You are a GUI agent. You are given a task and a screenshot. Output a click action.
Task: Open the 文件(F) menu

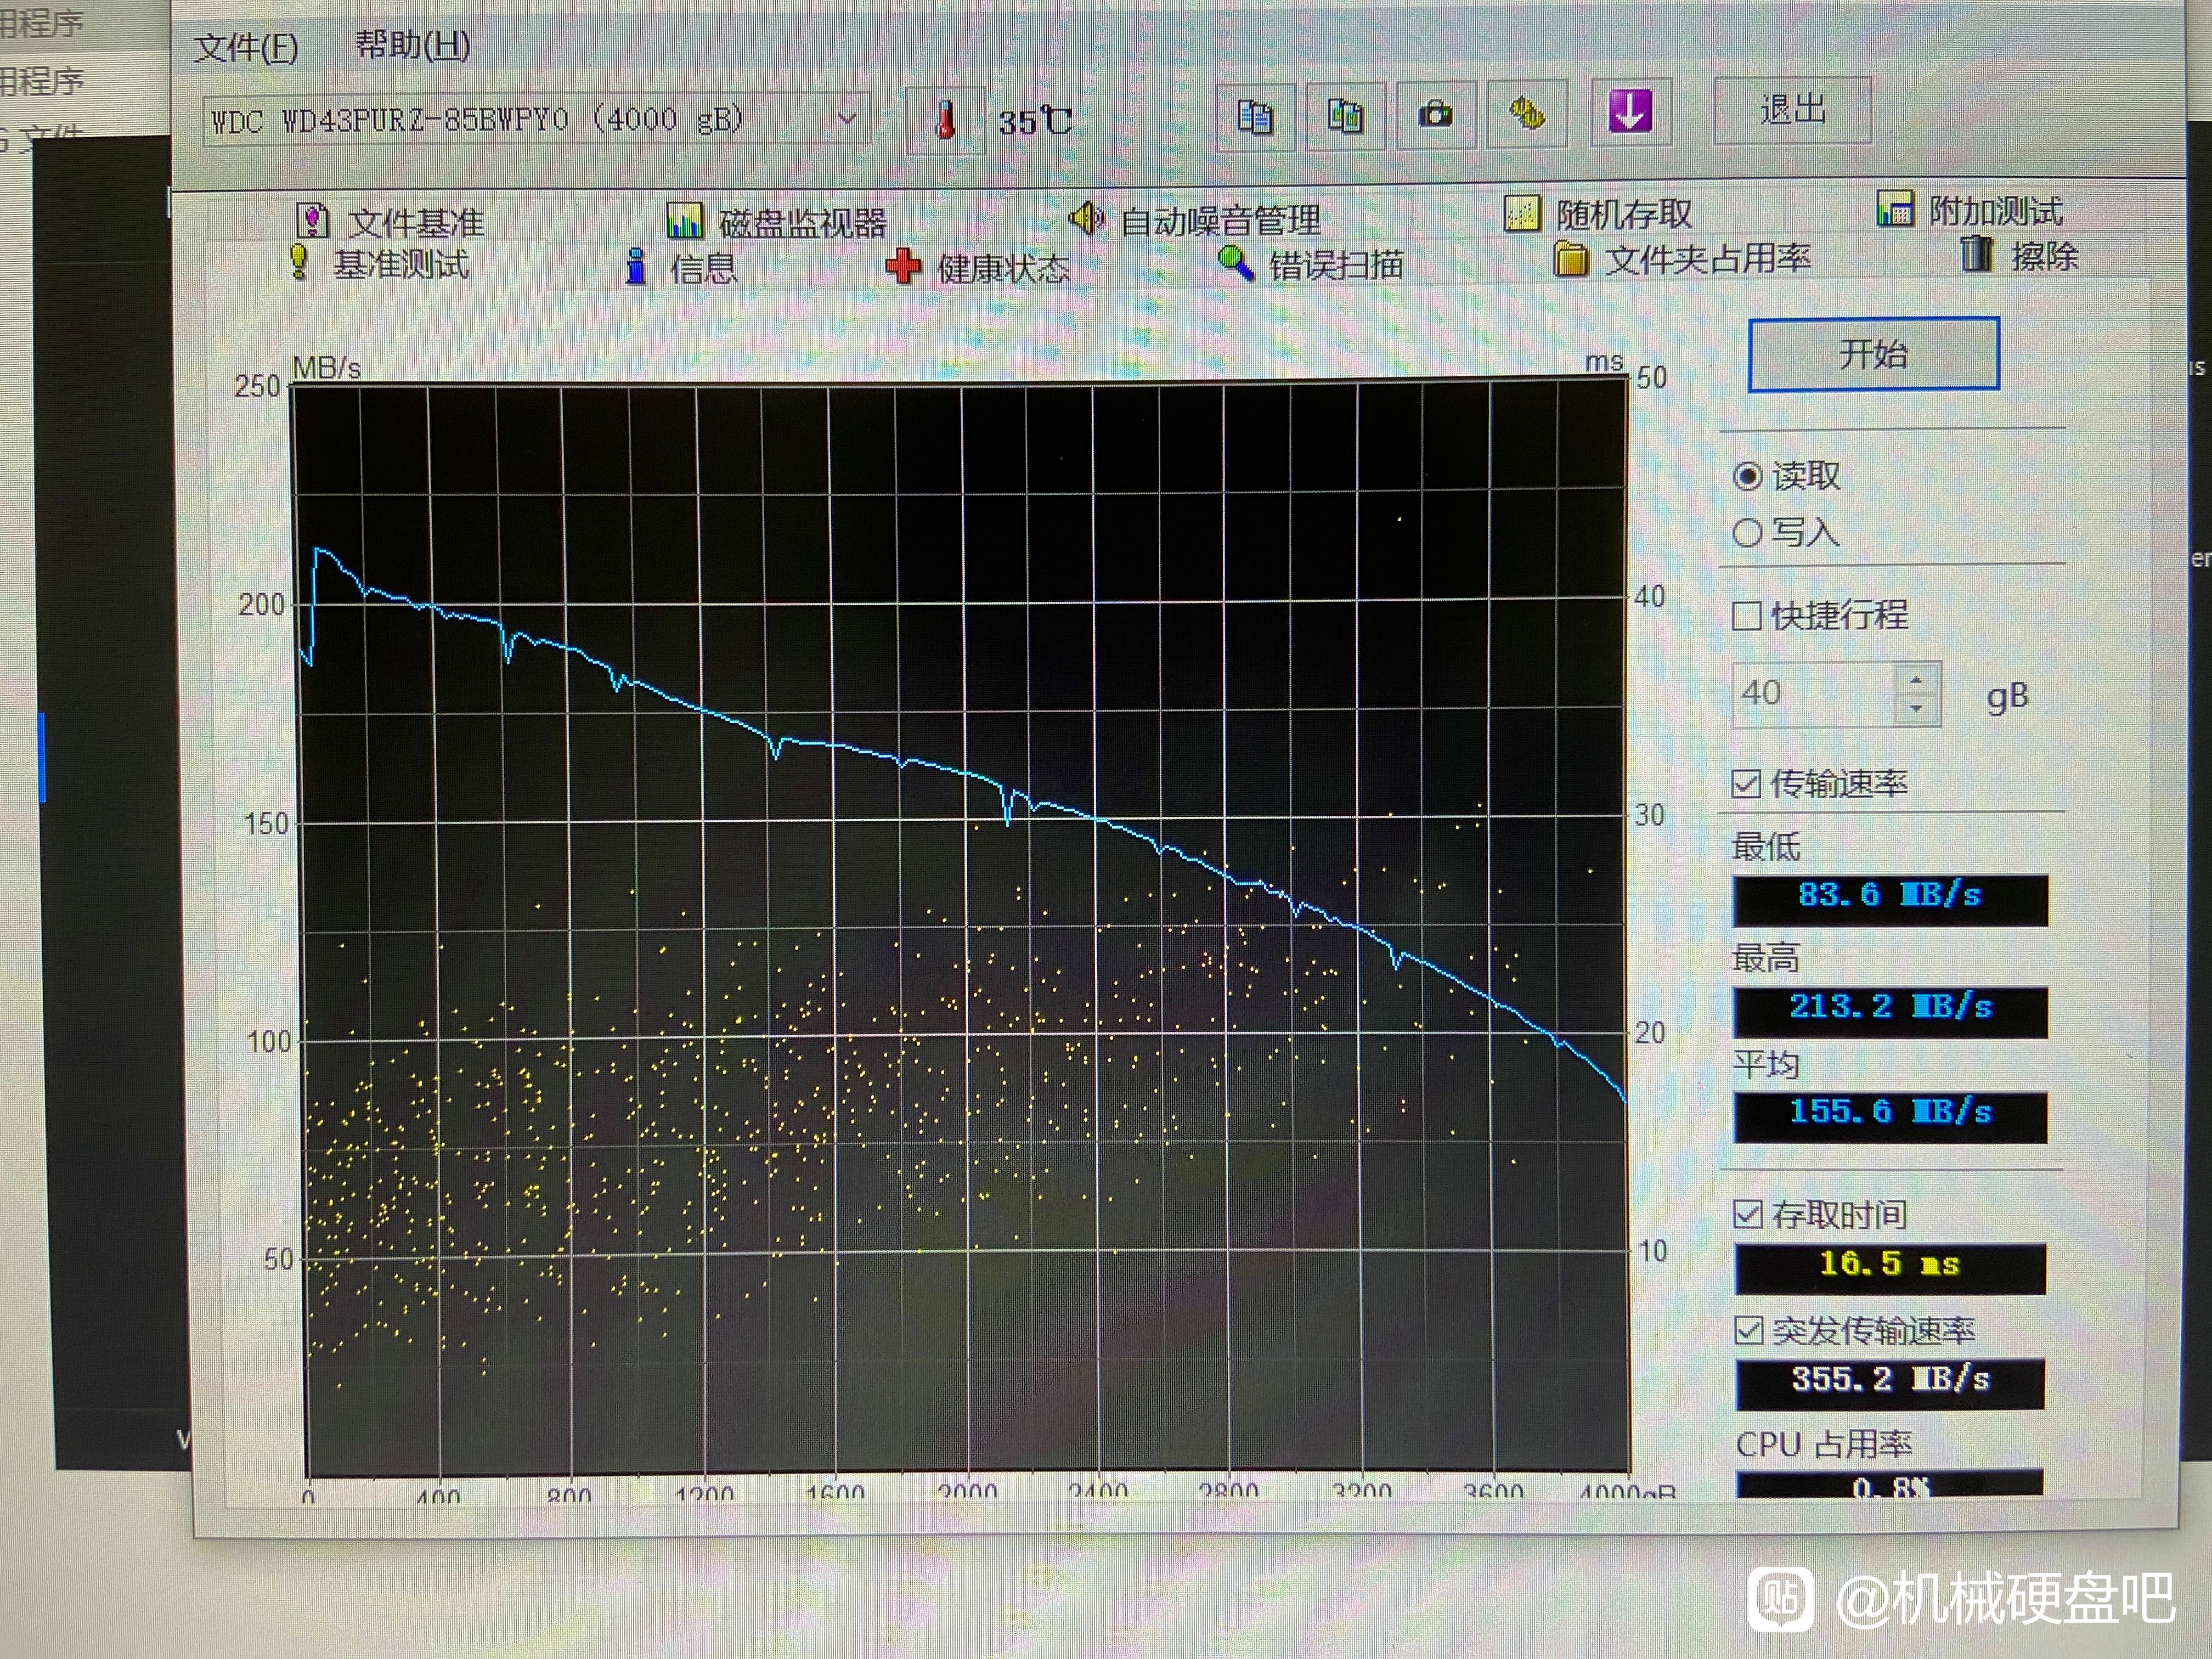point(246,47)
